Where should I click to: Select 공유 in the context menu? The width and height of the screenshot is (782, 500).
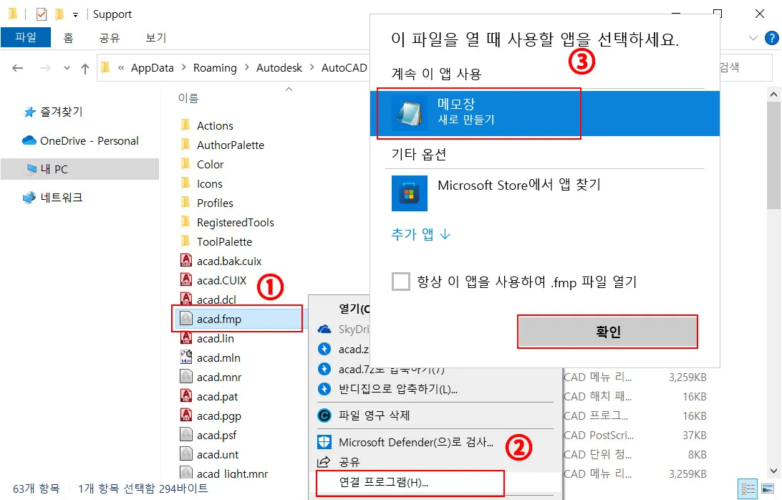349,462
